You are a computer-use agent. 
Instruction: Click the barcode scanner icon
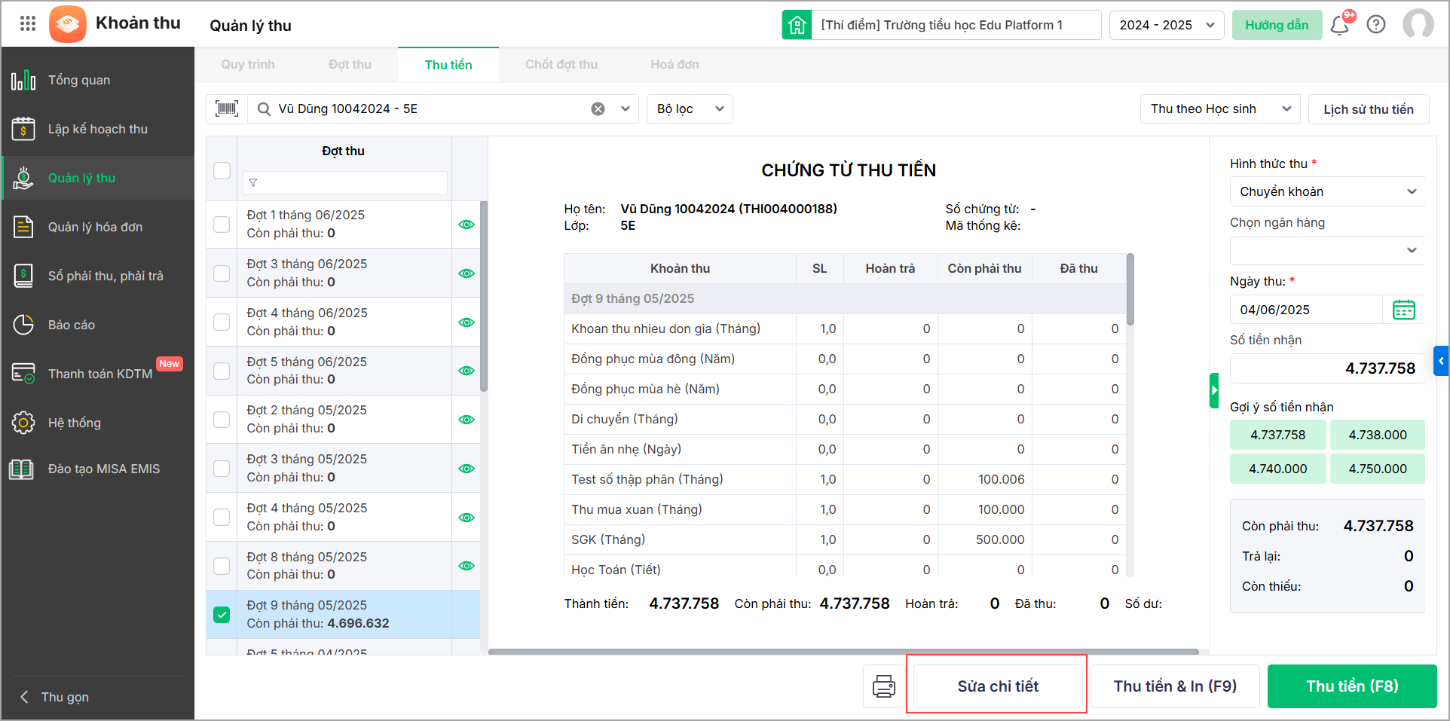[x=227, y=109]
